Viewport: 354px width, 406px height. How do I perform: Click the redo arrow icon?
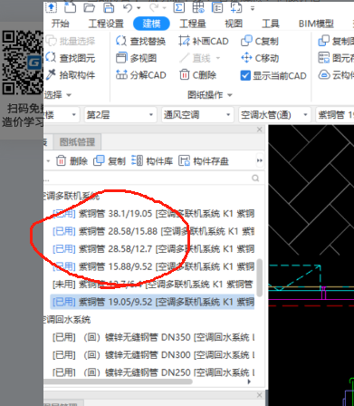pyautogui.click(x=154, y=7)
